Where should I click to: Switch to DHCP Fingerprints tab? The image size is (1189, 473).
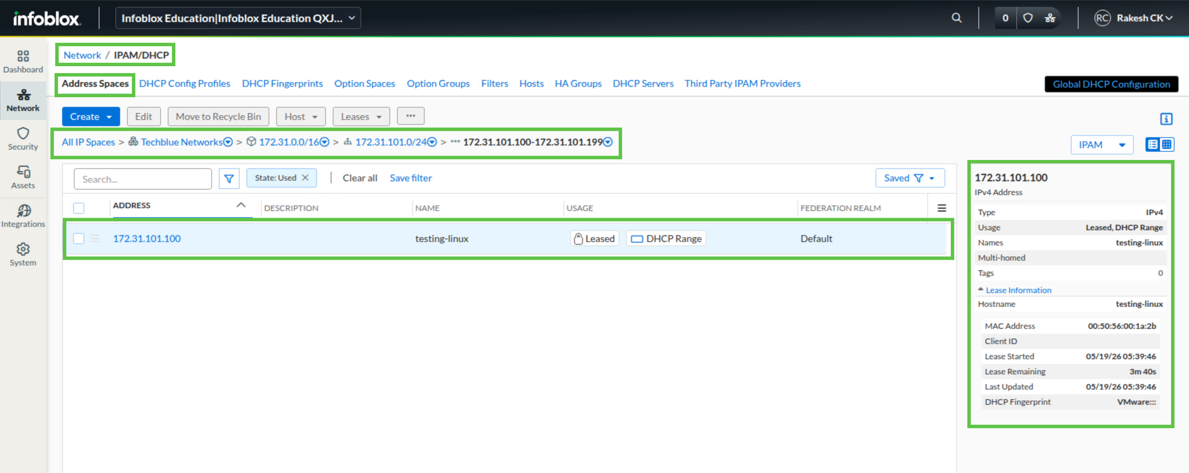[282, 83]
